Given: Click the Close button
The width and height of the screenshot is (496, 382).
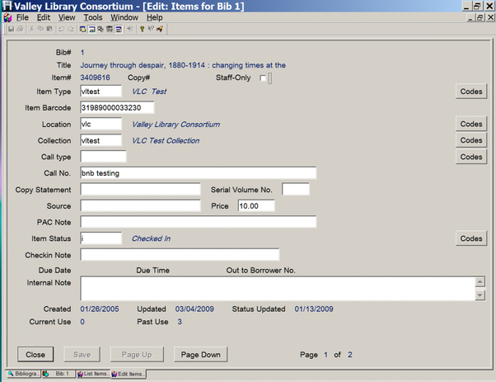Looking at the screenshot, I should coord(35,355).
